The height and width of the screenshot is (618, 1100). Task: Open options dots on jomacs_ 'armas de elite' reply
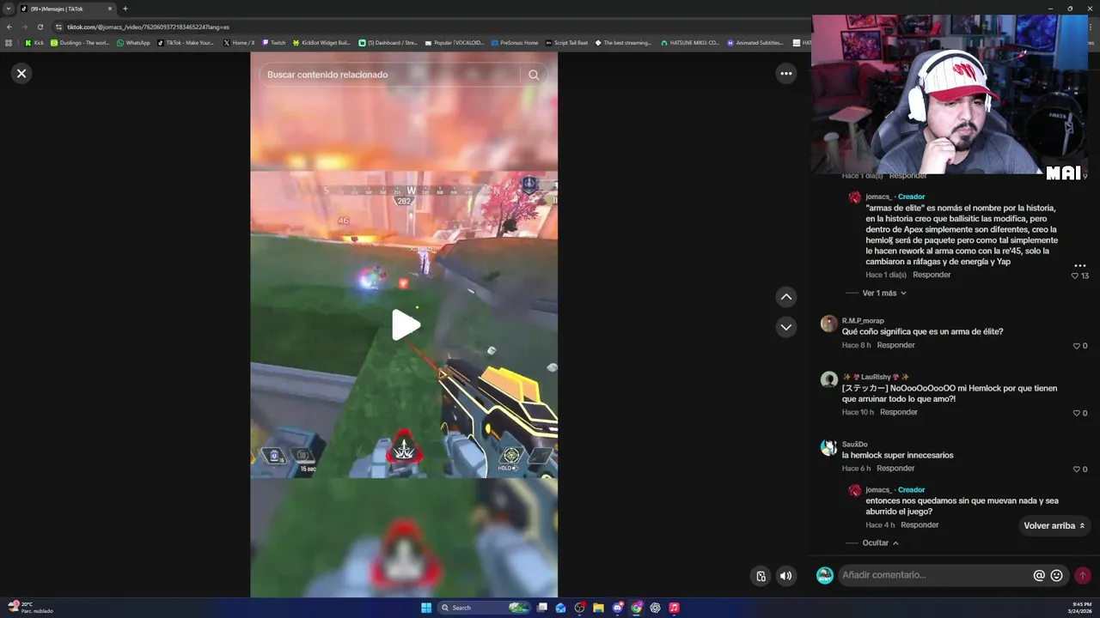coord(1080,266)
